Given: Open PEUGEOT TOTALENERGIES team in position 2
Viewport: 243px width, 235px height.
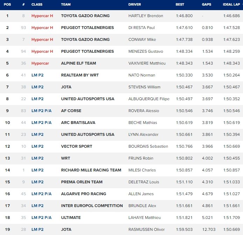Looking at the screenshot, I should pyautogui.click(x=87, y=28).
